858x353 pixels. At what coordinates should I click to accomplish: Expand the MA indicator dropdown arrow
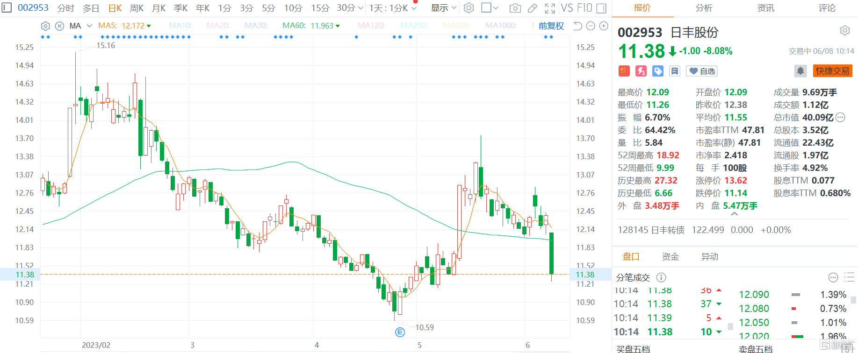coord(89,26)
